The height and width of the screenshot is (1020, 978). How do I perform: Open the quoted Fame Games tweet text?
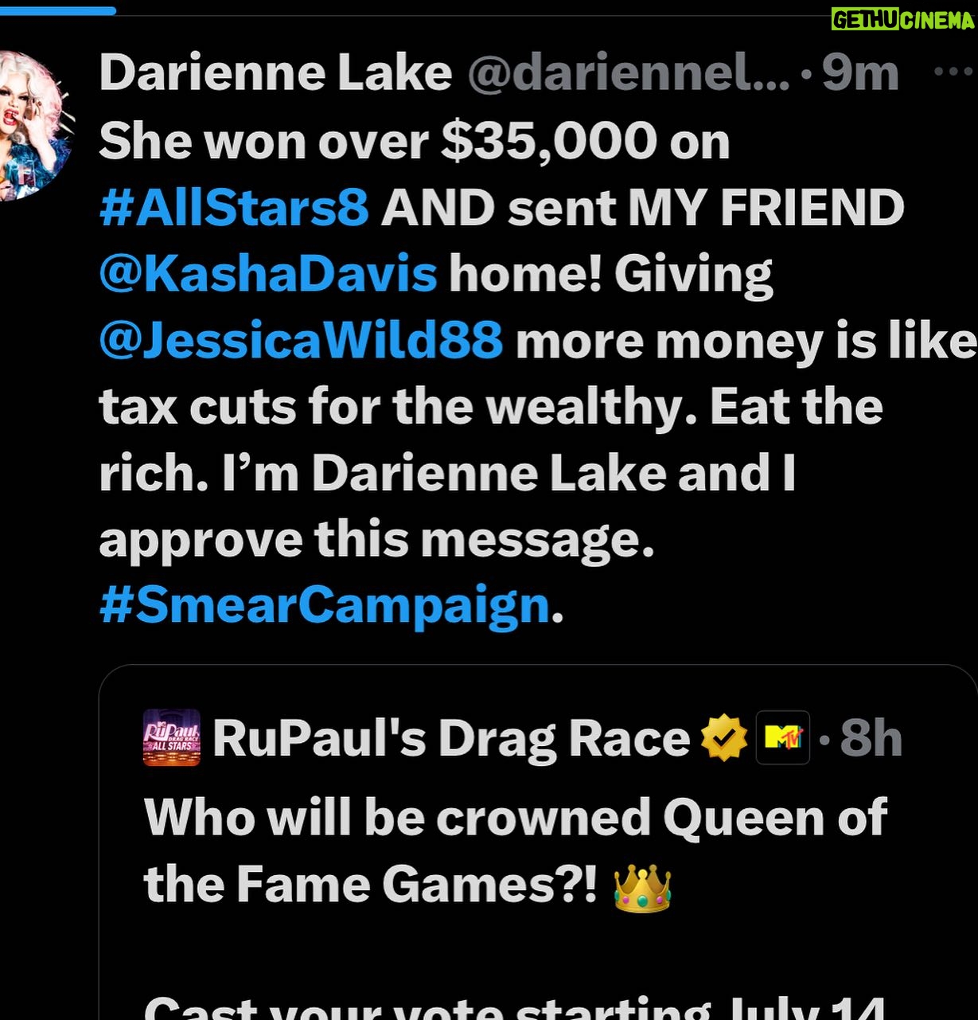click(515, 851)
